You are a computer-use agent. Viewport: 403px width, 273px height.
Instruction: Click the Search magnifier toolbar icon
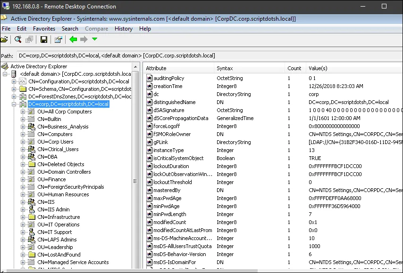pyautogui.click(x=18, y=40)
